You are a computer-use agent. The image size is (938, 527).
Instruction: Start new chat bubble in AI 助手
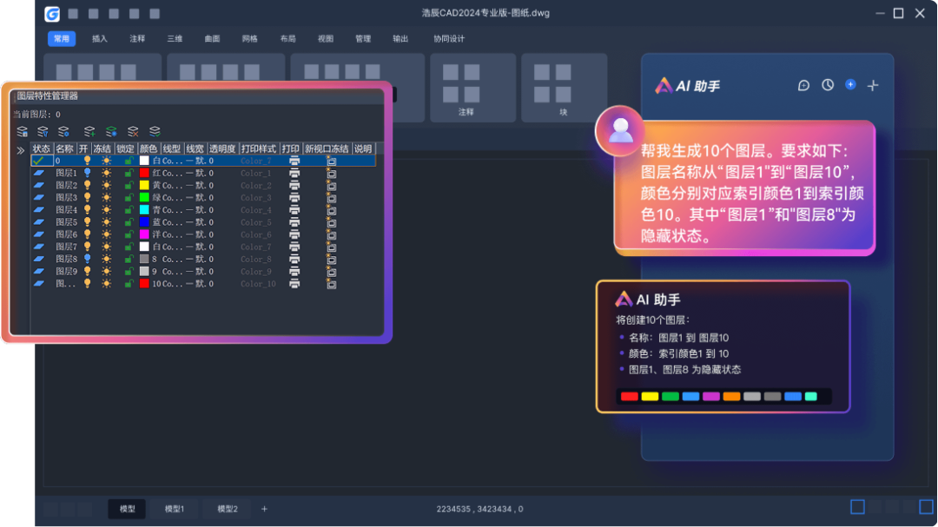click(803, 86)
